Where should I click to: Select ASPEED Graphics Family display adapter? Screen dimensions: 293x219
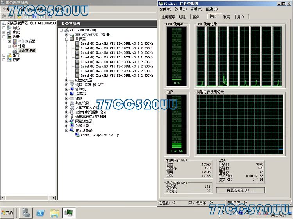point(100,135)
